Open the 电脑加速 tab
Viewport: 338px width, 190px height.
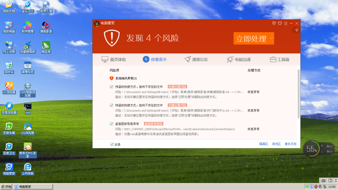239,59
